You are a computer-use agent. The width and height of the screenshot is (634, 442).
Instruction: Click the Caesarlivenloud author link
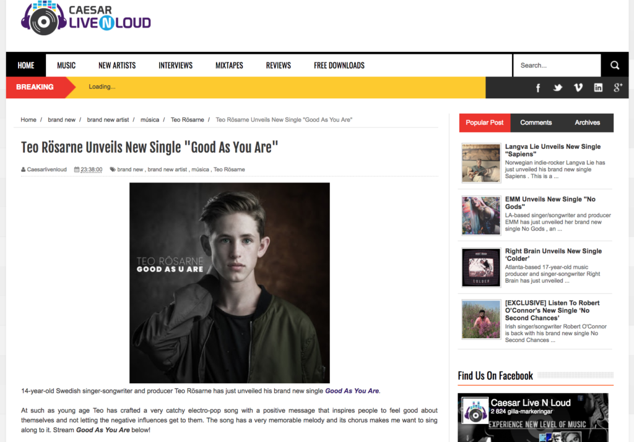coord(46,169)
